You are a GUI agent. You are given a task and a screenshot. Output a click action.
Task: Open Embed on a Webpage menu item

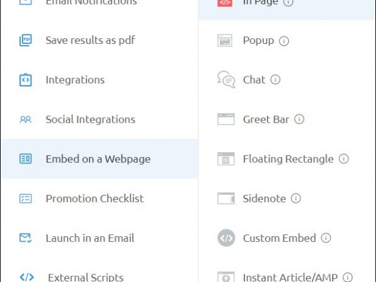pos(98,159)
